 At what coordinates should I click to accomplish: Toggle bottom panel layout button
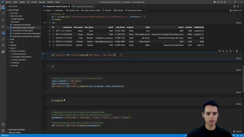click(218, 2)
